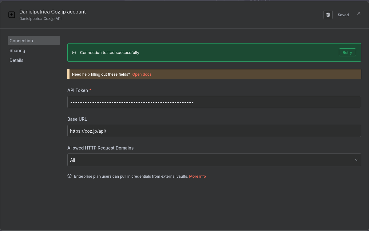
Task: Click the API Token field label
Action: (77, 90)
